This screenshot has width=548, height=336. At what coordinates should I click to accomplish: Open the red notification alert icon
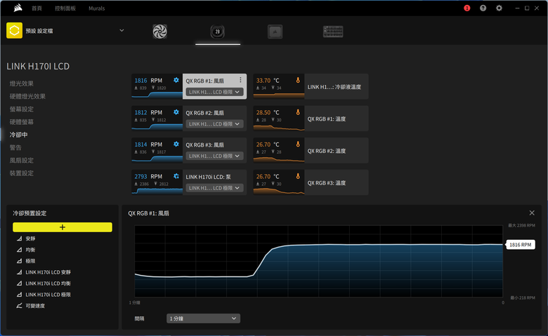467,8
